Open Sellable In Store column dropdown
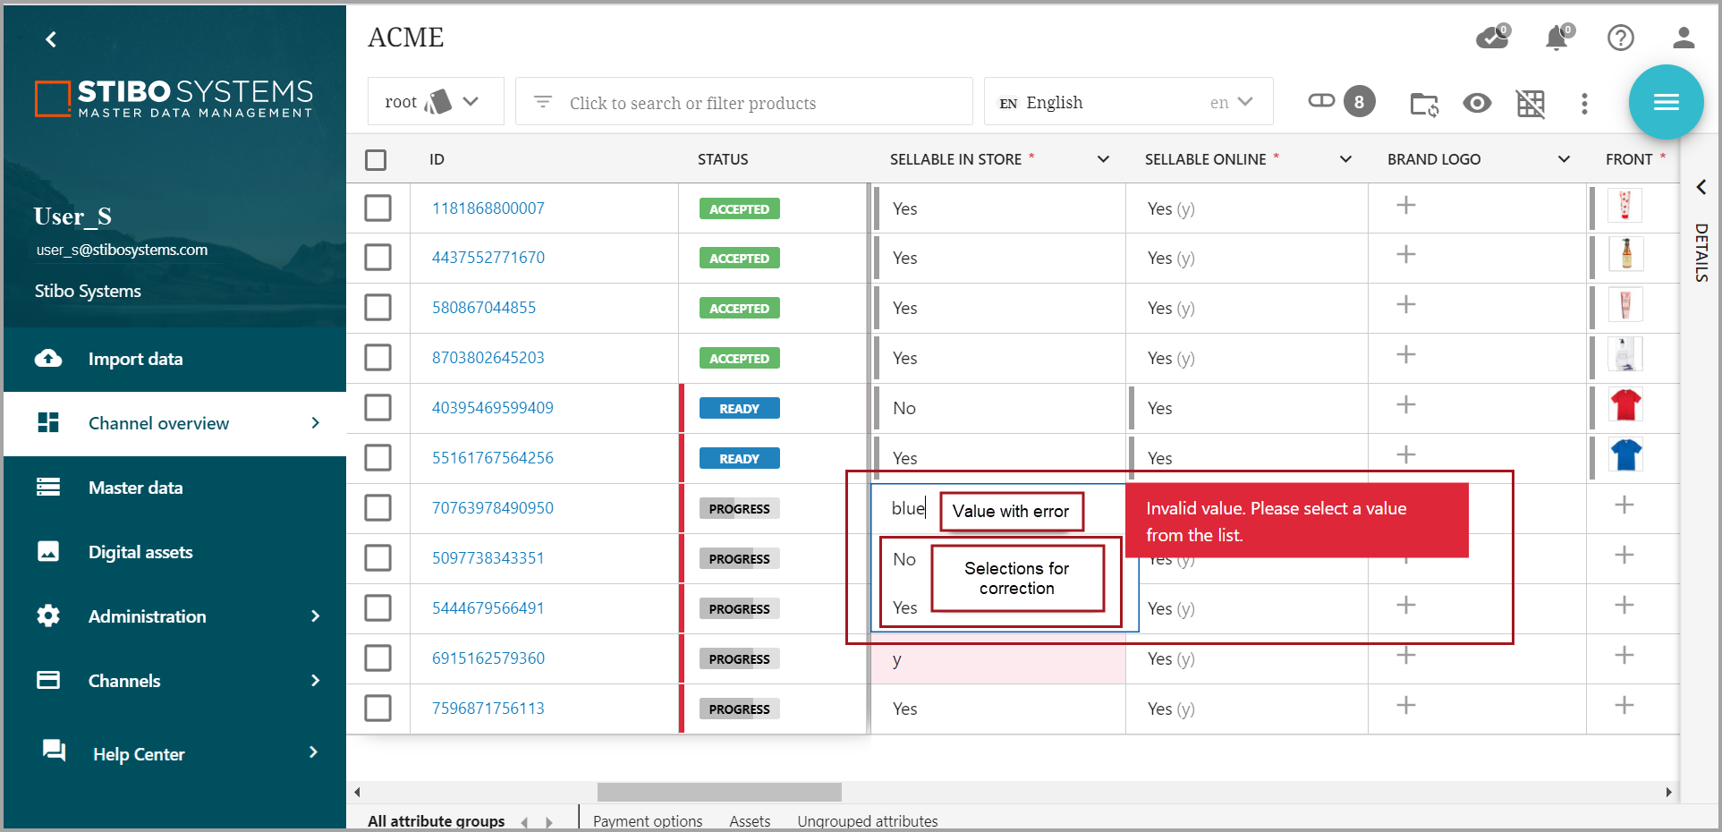This screenshot has width=1722, height=832. click(x=1103, y=159)
